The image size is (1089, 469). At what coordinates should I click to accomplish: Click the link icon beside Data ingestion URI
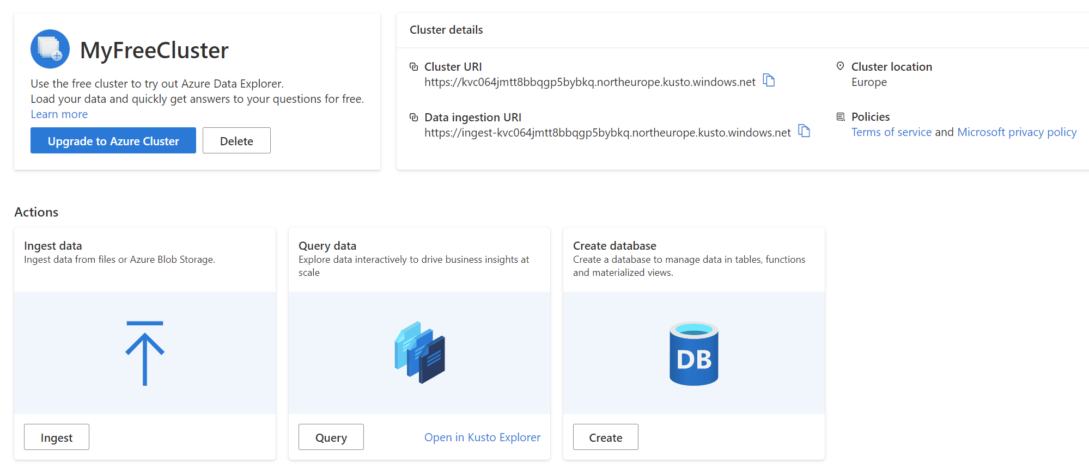click(414, 118)
